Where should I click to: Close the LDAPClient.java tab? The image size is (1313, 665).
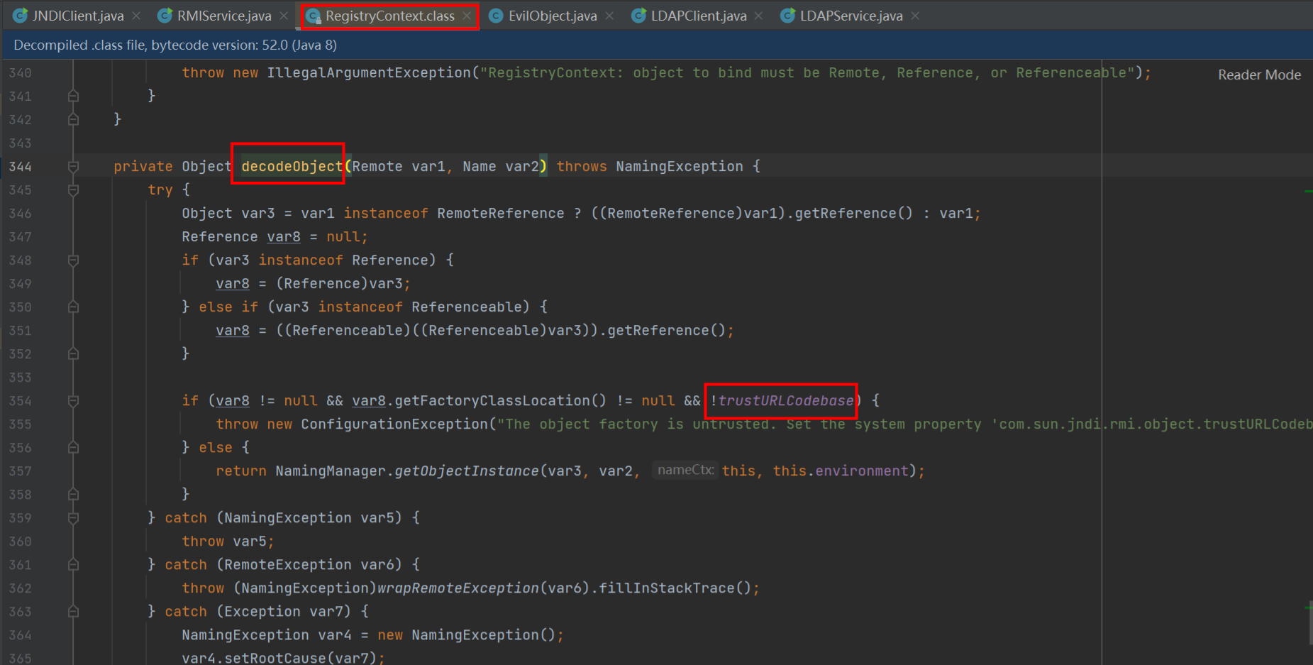pyautogui.click(x=759, y=16)
